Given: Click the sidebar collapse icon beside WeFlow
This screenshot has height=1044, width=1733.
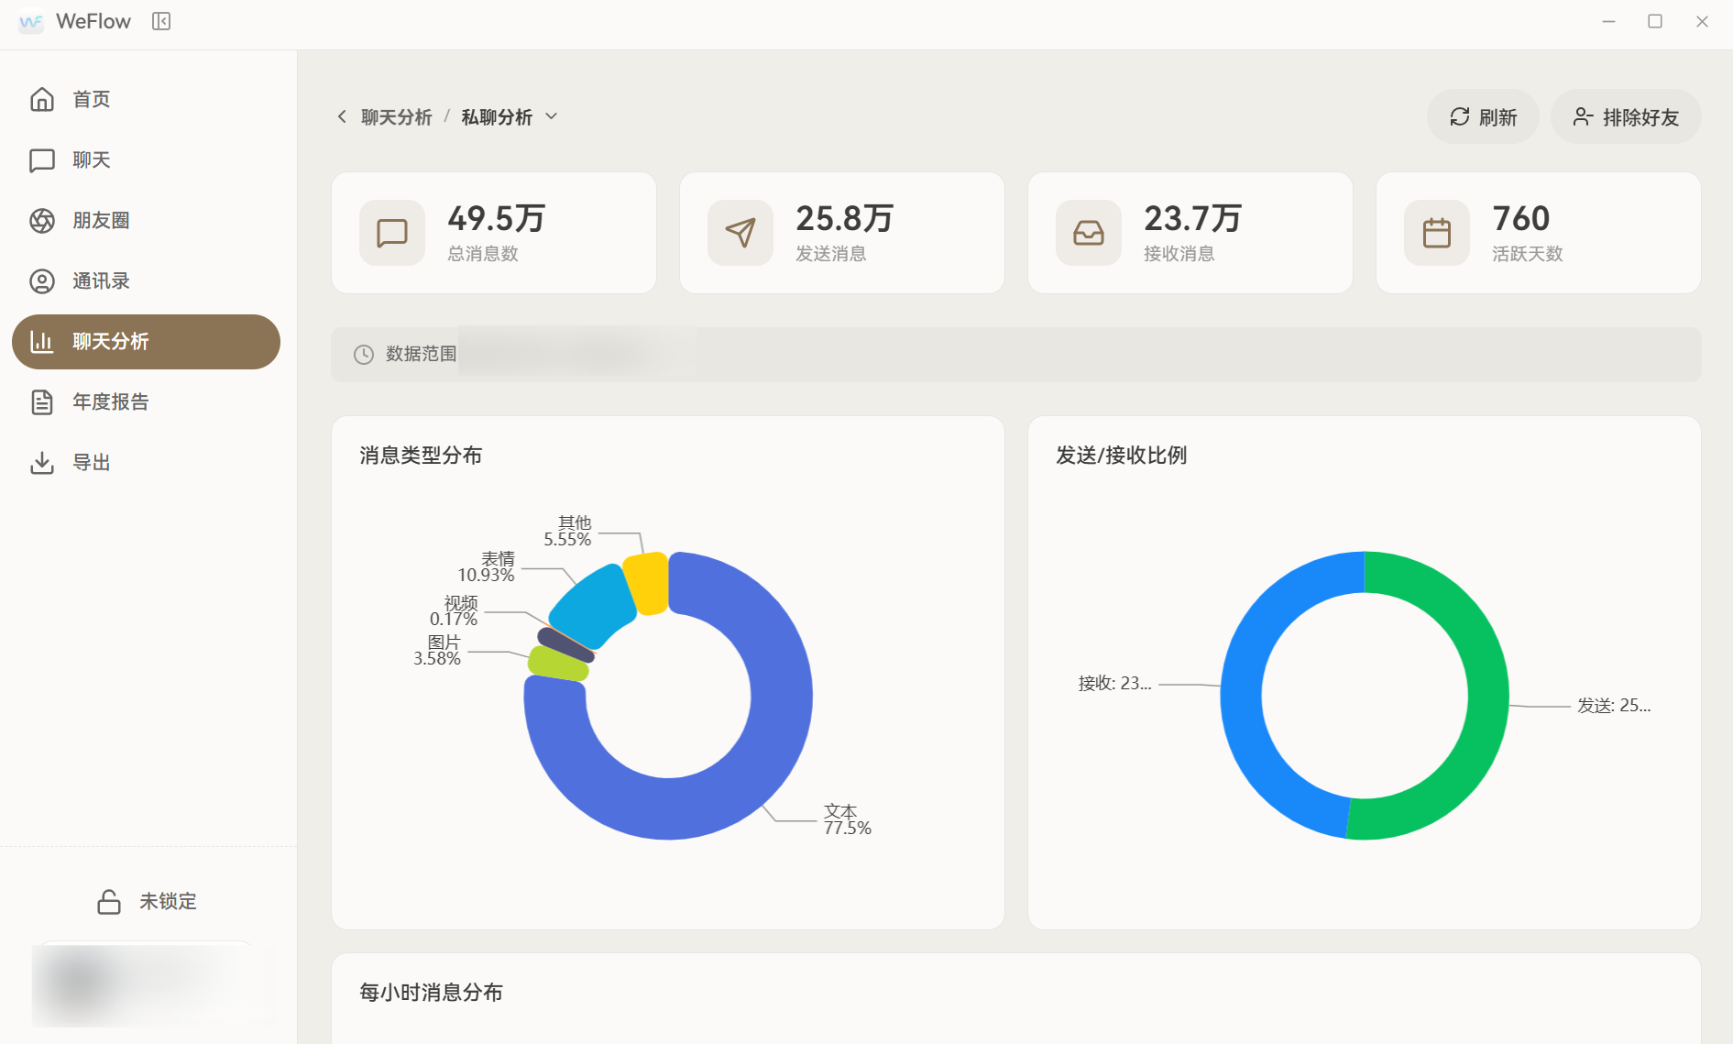Looking at the screenshot, I should 161,21.
